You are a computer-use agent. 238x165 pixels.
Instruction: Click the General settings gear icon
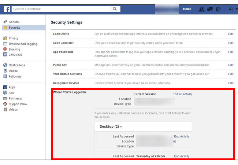(5, 22)
